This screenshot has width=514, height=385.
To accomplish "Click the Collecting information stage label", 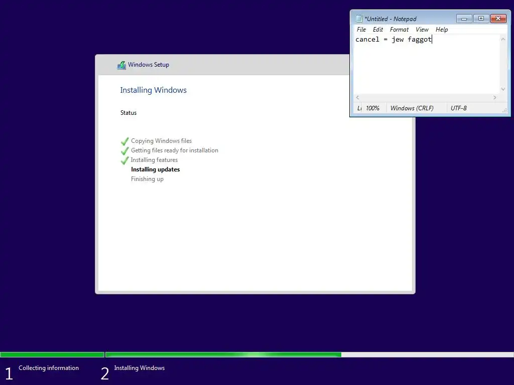I will point(49,367).
